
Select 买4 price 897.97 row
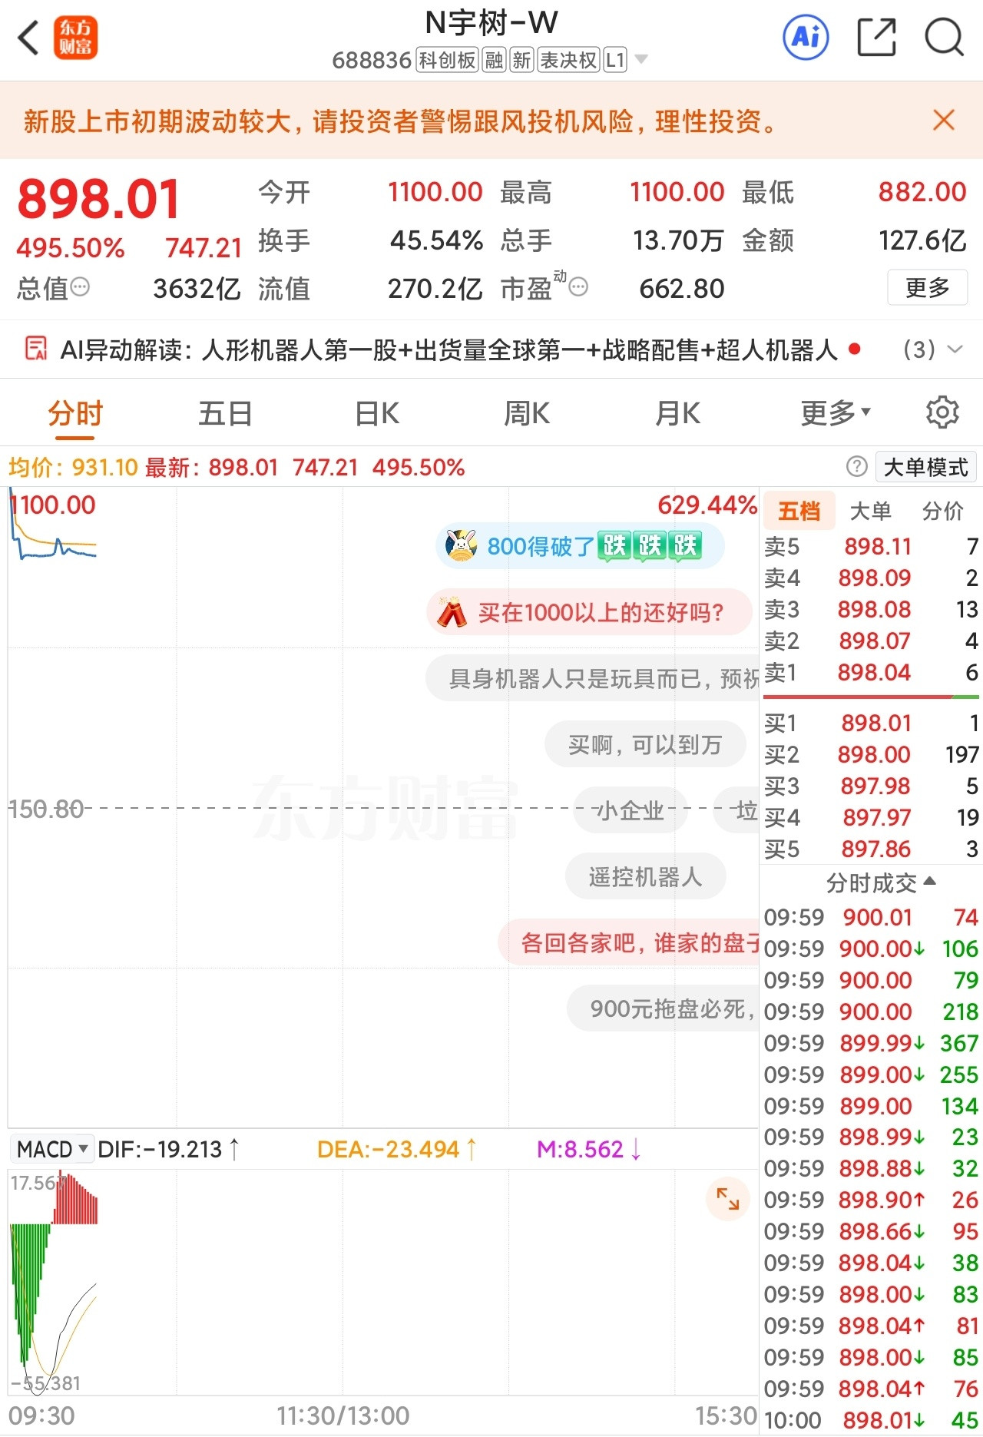[871, 817]
